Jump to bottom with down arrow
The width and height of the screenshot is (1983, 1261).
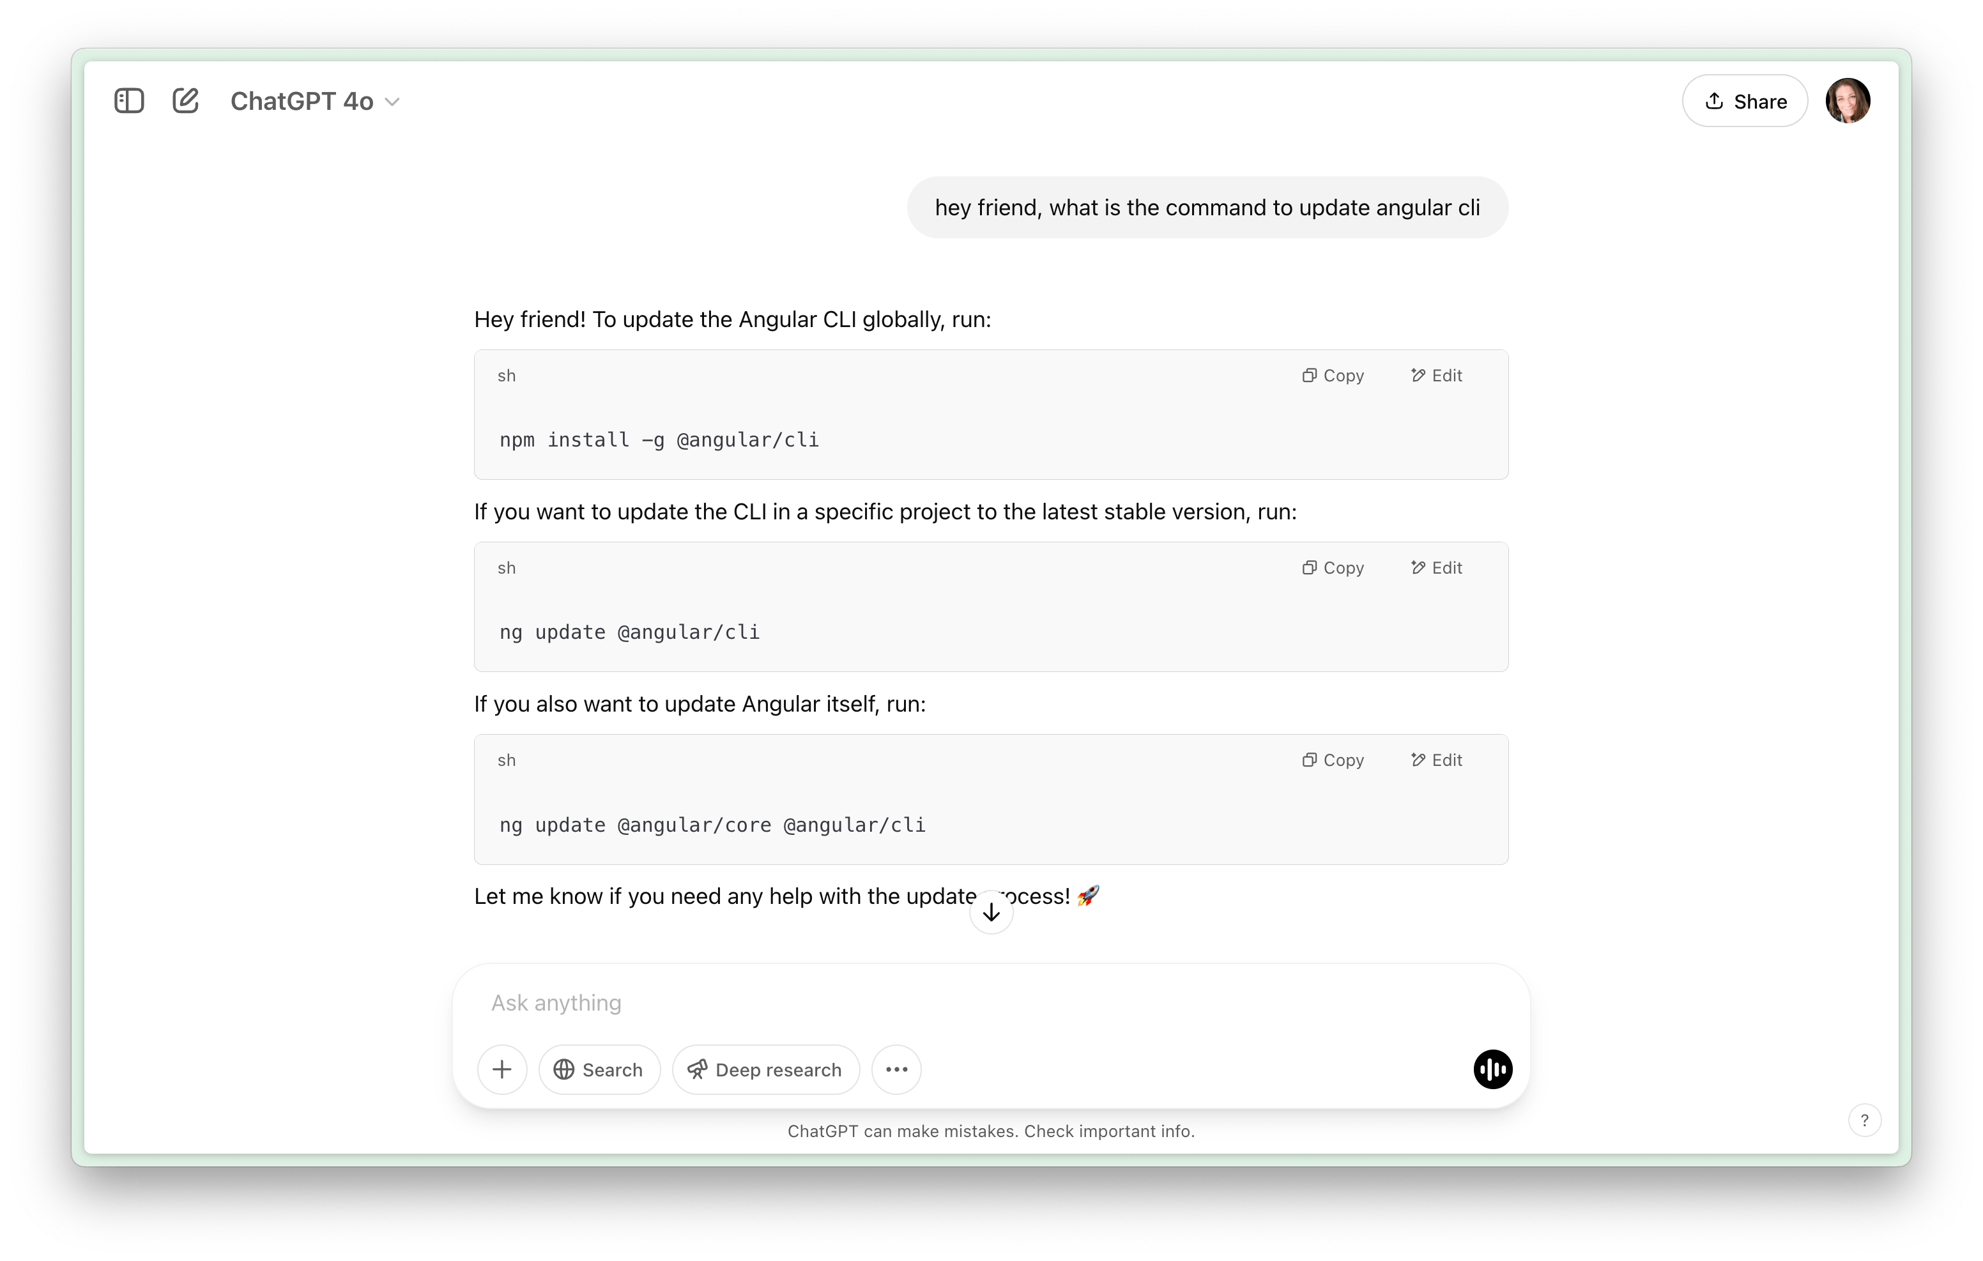click(991, 912)
